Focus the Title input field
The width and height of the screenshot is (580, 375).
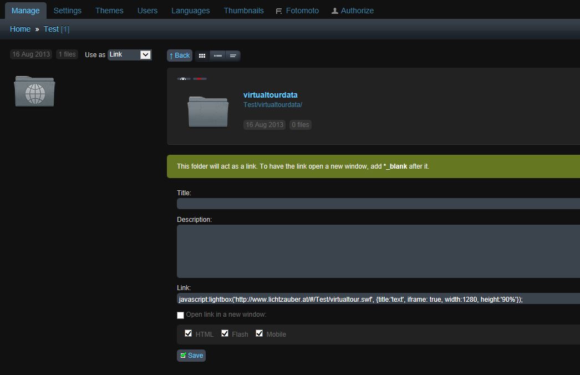pyautogui.click(x=378, y=204)
